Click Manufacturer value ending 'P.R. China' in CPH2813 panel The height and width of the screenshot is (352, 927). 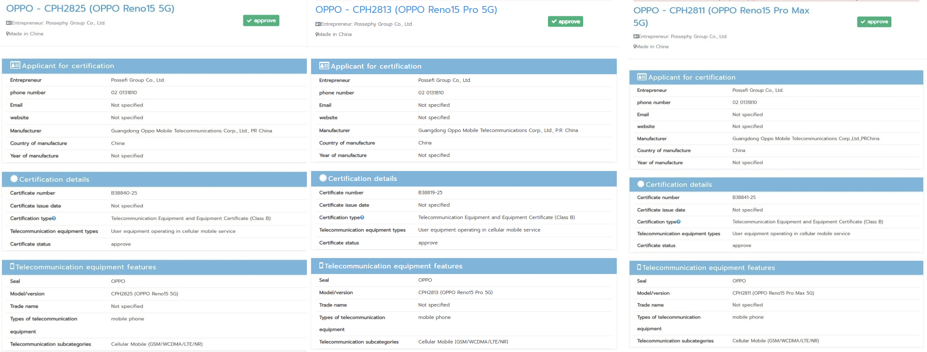[x=498, y=130]
